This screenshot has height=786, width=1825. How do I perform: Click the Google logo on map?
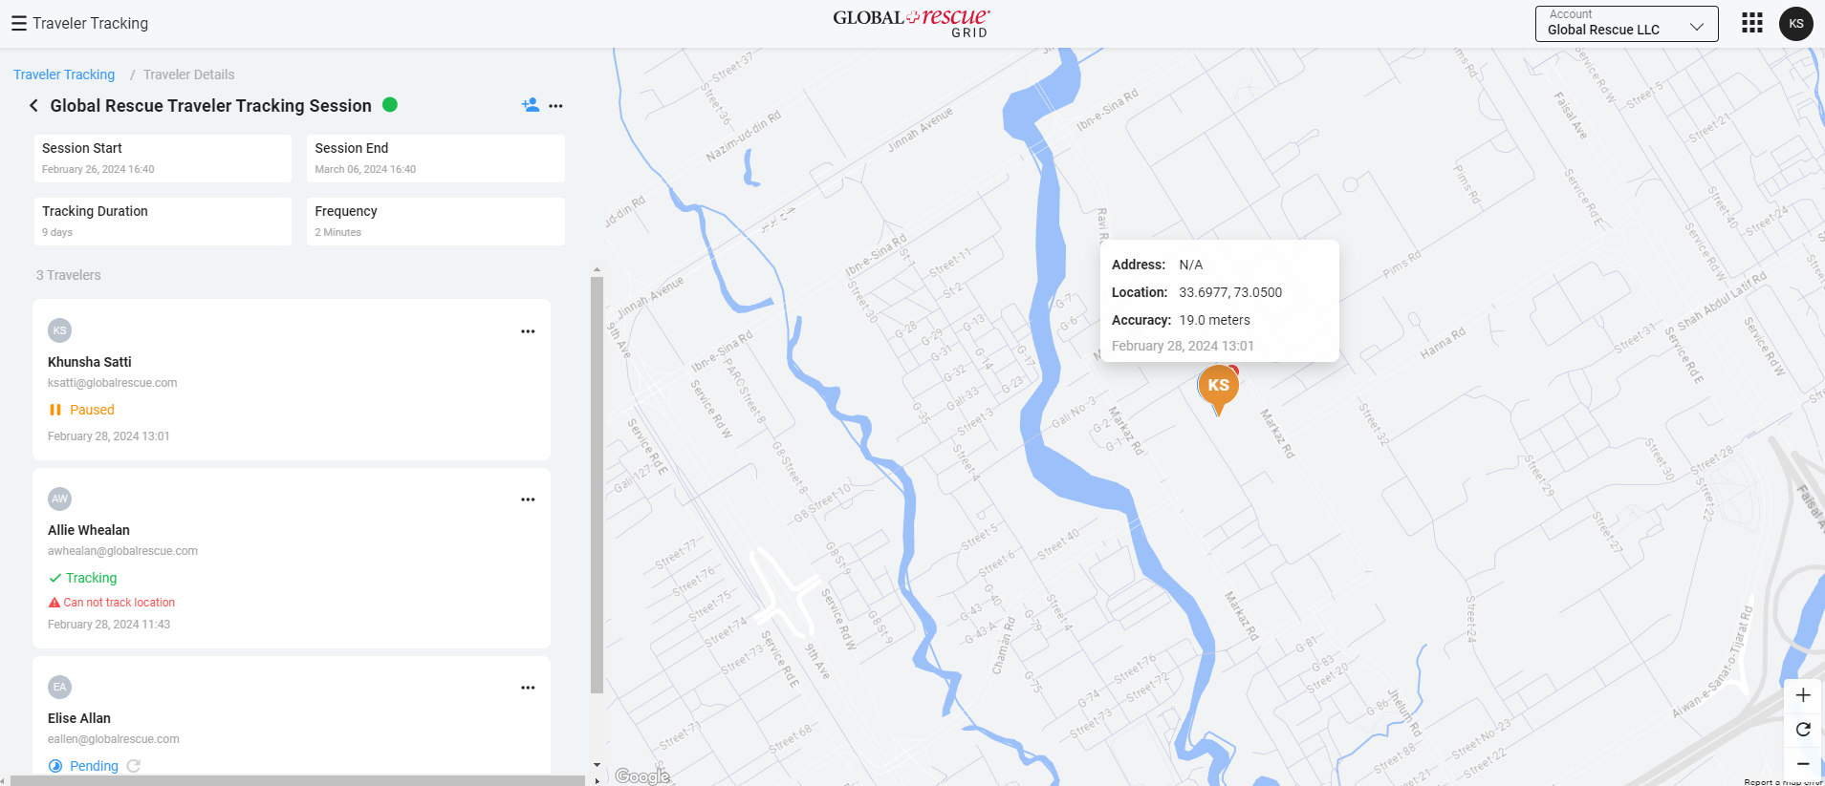[x=642, y=776]
